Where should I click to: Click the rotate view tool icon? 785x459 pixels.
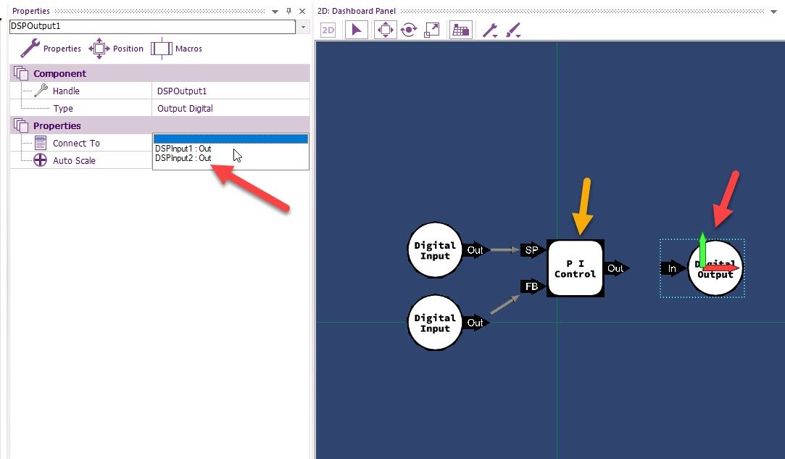click(x=409, y=30)
